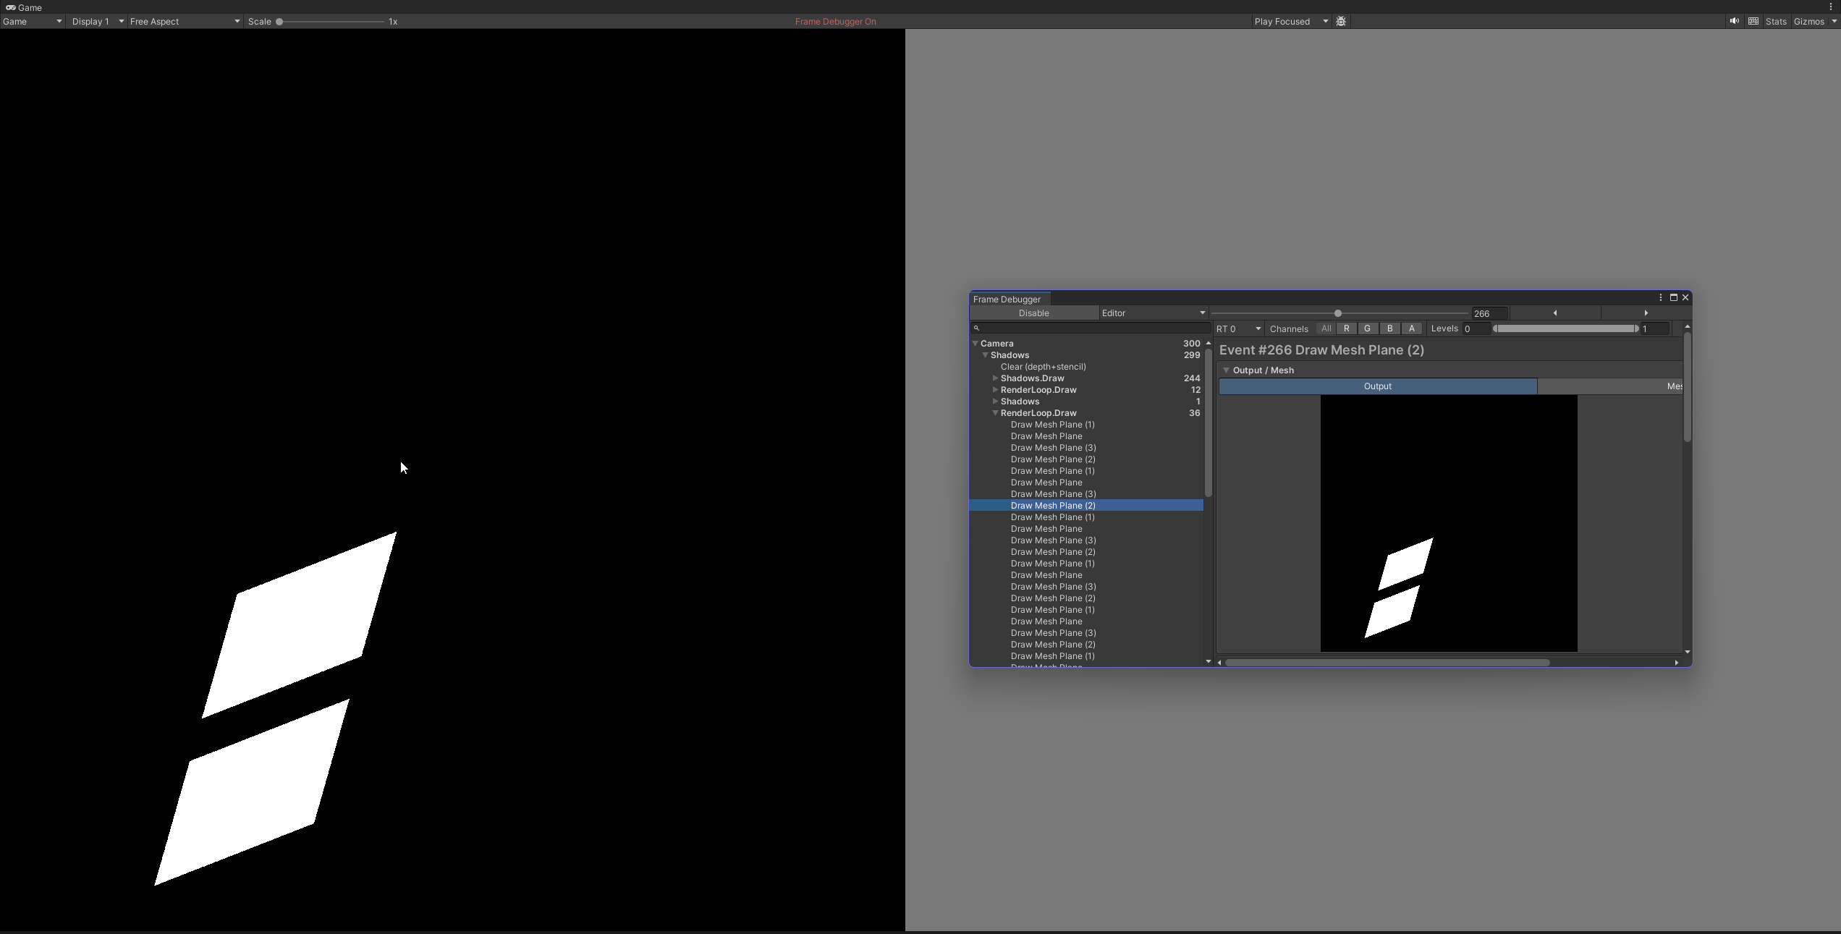
Task: Expand the RenderLoop.Draw 12 node
Action: tap(996, 390)
